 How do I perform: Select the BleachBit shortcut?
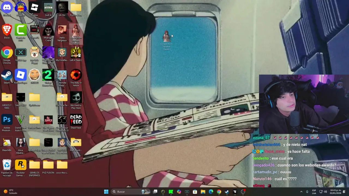click(x=7, y=145)
